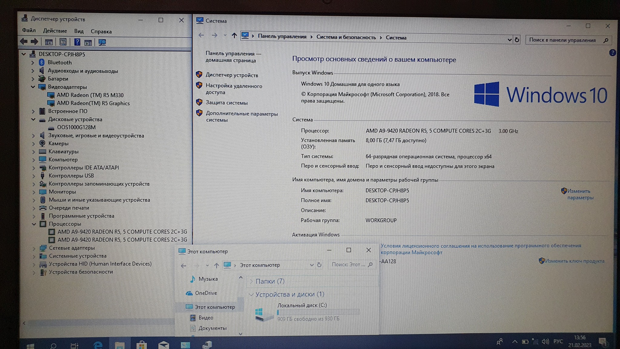Click the Поиск в панели управления search field

coord(562,40)
